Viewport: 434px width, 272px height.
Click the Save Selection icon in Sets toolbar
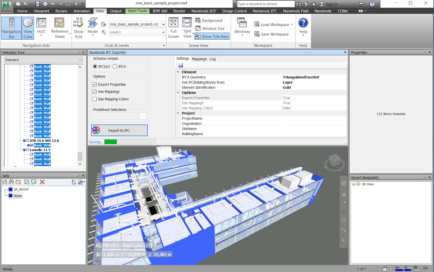(4, 182)
